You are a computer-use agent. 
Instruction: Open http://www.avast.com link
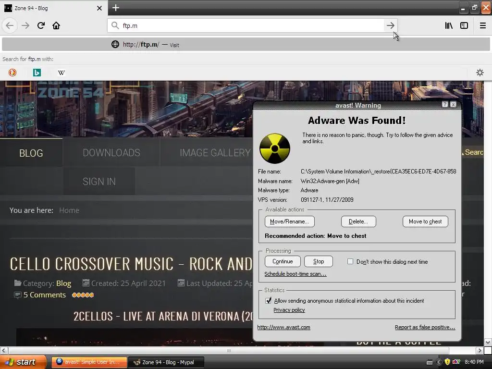tap(283, 327)
